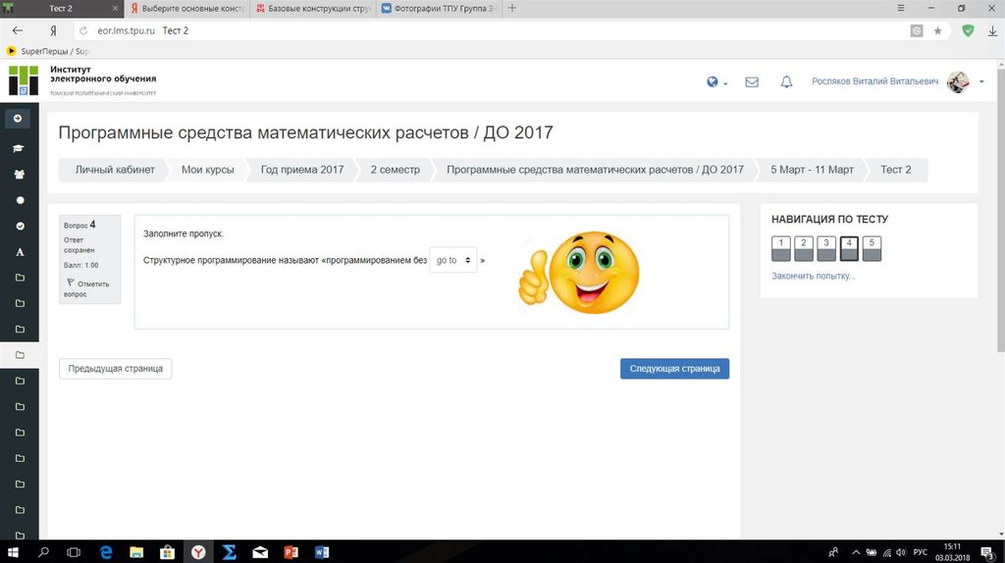Open browser downloads icon

coord(992,30)
